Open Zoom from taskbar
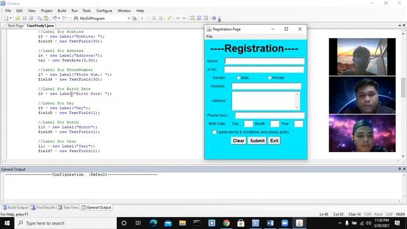 pyautogui.click(x=284, y=223)
